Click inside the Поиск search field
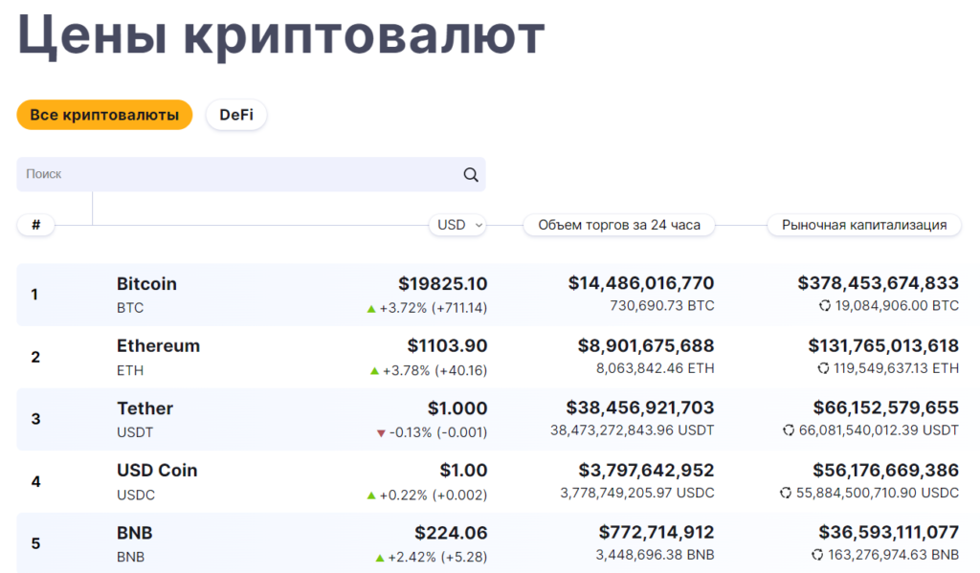The image size is (980, 573). pyautogui.click(x=239, y=174)
